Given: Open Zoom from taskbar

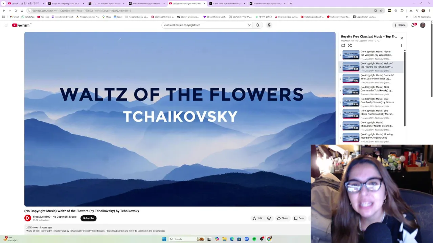Looking at the screenshot, I should pyautogui.click(x=247, y=239).
